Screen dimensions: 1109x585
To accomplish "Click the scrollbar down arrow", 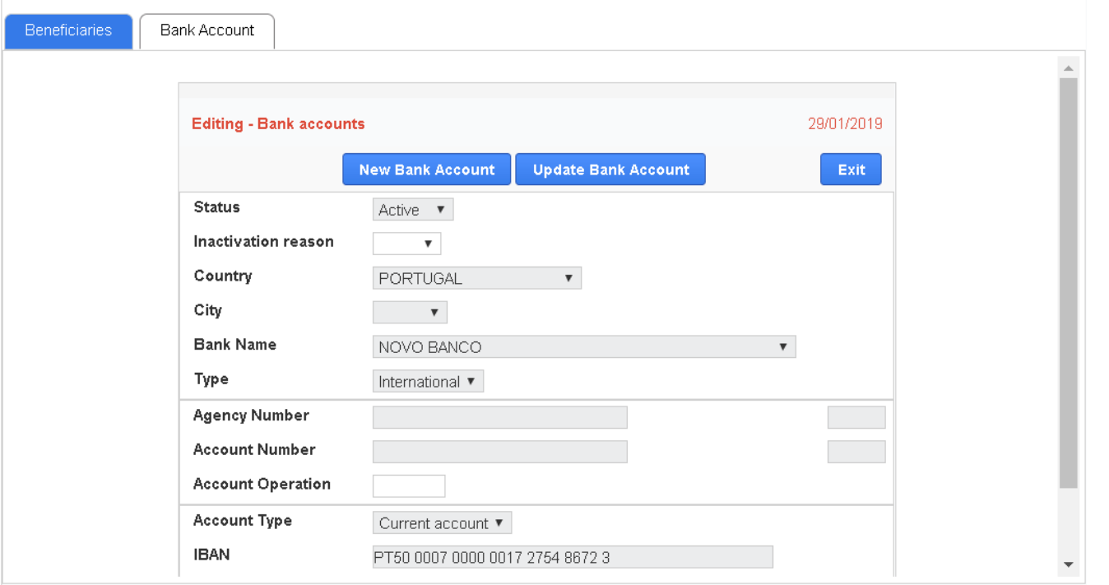I will [1069, 564].
